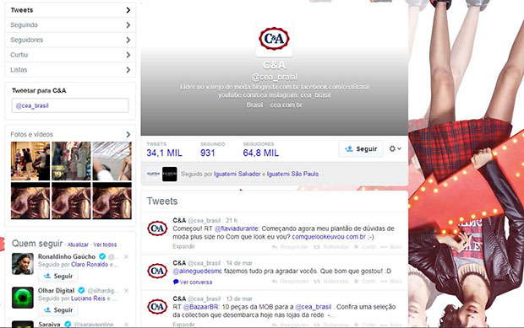
Task: Favorite the 14 de mar tweet with star
Action: (x=364, y=282)
